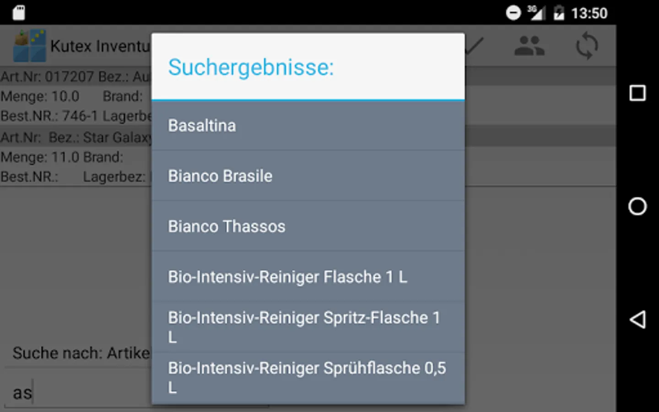The image size is (659, 412).
Task: Tap the search field containing 'as'
Action: pos(78,393)
